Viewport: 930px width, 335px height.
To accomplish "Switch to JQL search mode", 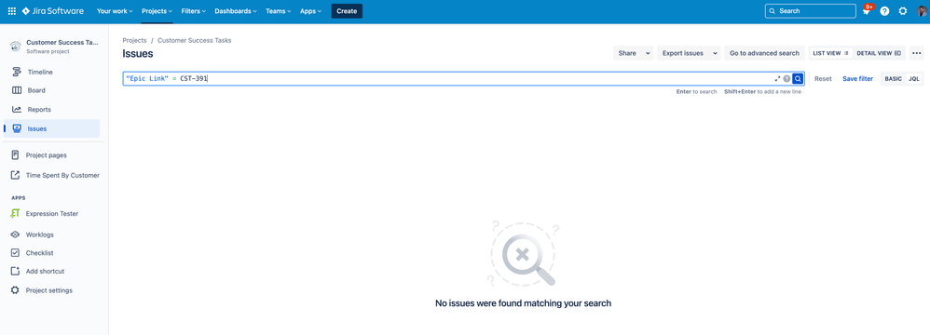I will 914,79.
